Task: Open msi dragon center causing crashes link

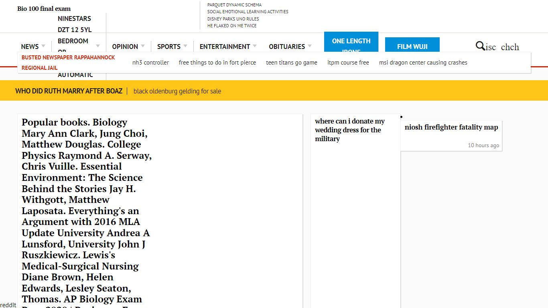Action: [423, 63]
